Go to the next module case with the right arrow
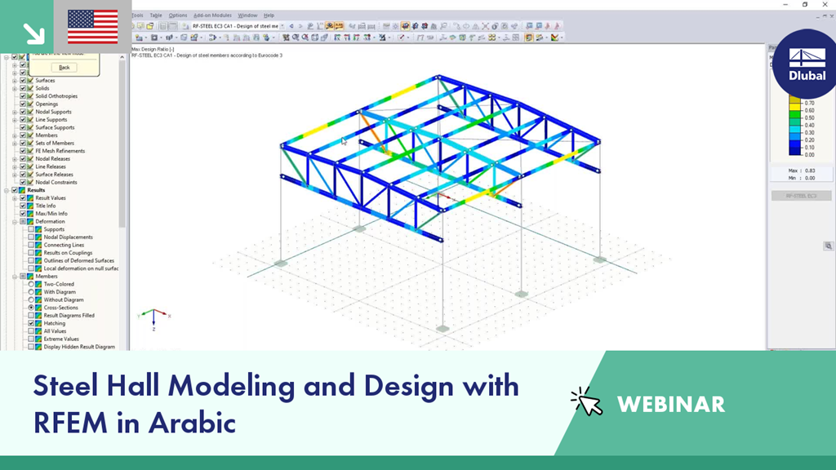Viewport: 836px width, 470px height. tap(300, 25)
